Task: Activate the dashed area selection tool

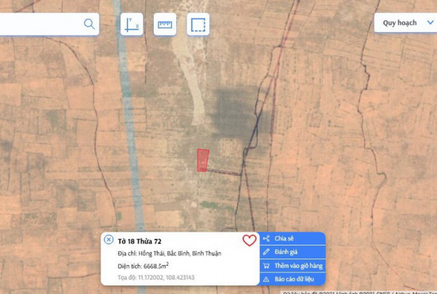Action: (198, 24)
